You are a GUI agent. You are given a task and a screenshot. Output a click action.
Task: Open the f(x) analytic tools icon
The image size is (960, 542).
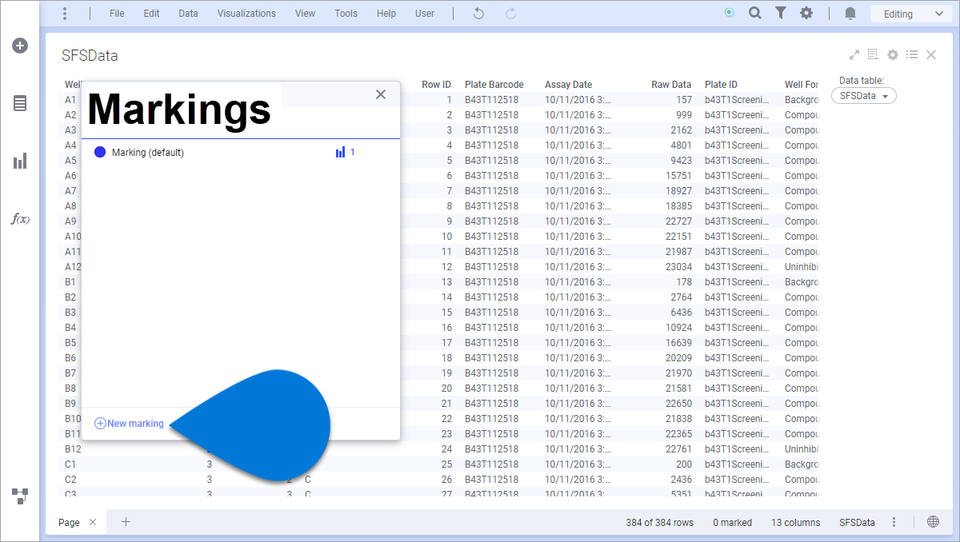point(20,218)
